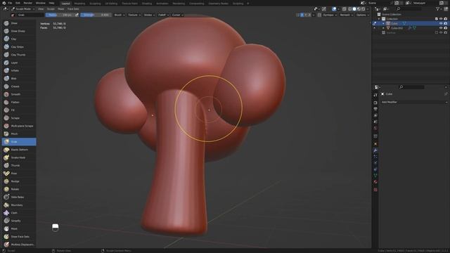Select the Multi-plane Scrape brush
Image resolution: width=450 pixels, height=253 pixels.
point(19,126)
